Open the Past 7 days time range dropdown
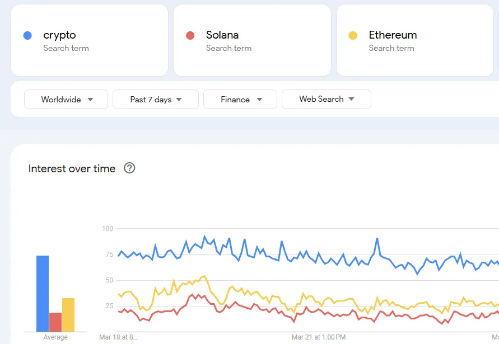 [x=156, y=99]
